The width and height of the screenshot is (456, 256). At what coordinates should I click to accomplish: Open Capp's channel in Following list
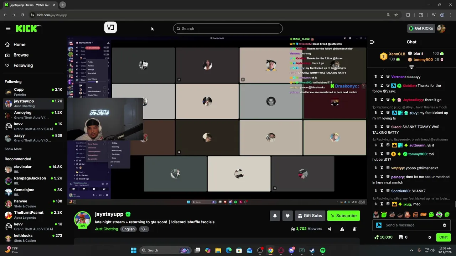pos(33,92)
